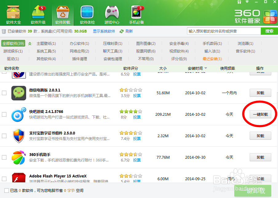Screen dimensions: 278x198
Task: Open the 手机必备 mobile essentials icon
Action: pos(136,14)
